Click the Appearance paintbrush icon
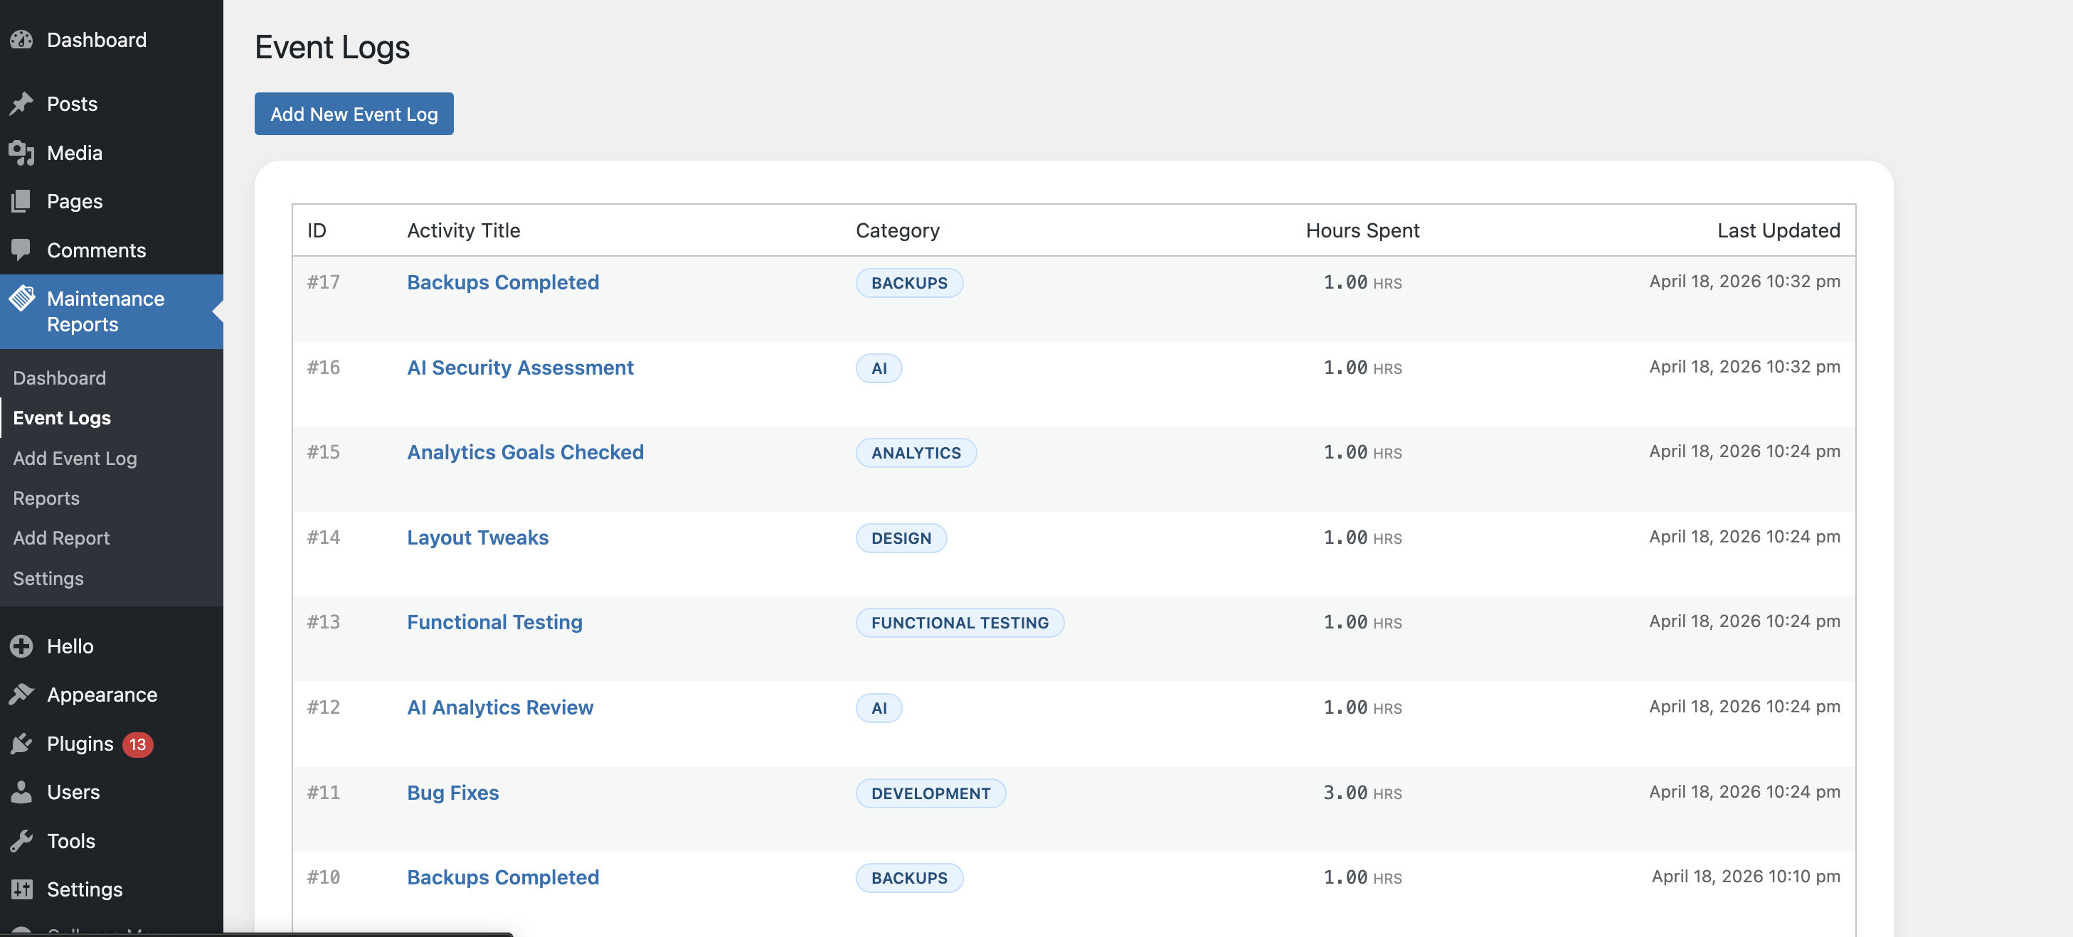Image resolution: width=2073 pixels, height=937 pixels. pos(22,694)
